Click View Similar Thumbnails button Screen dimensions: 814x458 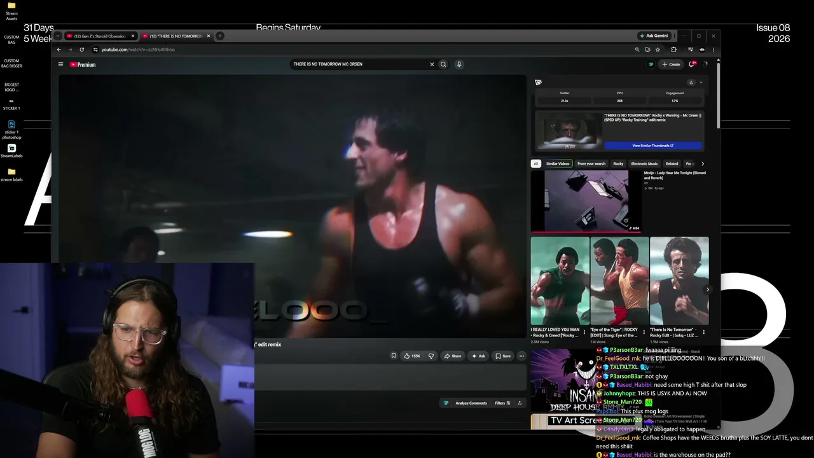(652, 146)
